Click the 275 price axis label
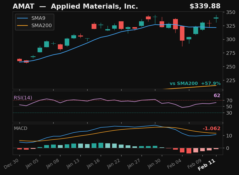239x175 pixels. [231, 53]
